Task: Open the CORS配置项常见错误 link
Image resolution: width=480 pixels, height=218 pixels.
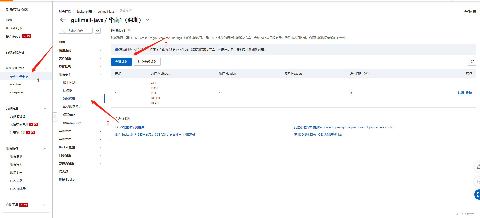Action: tap(130, 127)
